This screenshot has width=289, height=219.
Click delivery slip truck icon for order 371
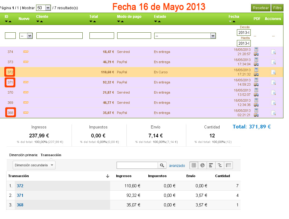tap(256, 84)
